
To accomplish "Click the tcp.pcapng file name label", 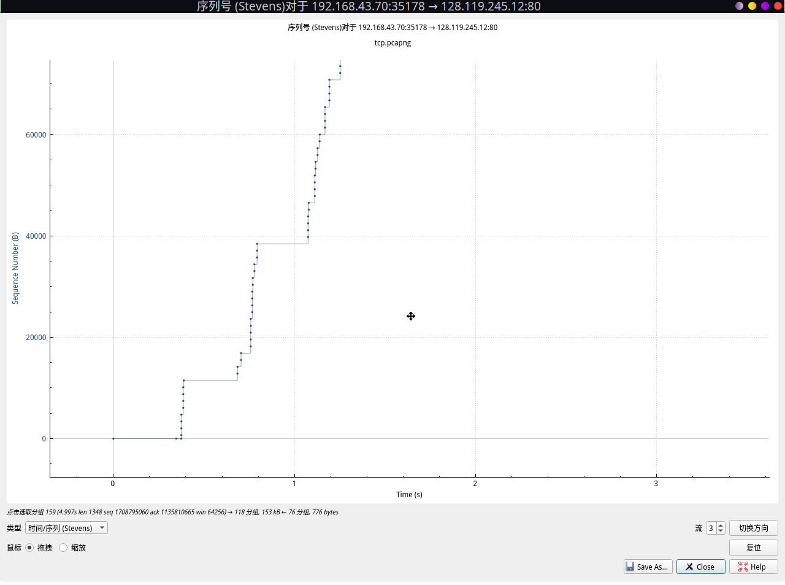I will (x=392, y=43).
